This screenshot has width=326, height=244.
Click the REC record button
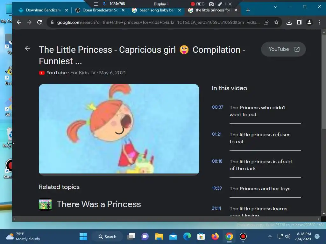[x=197, y=4]
